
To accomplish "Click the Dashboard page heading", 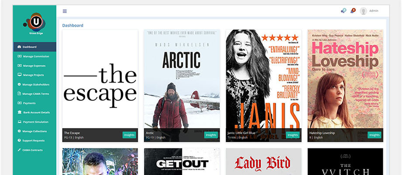I will click(x=73, y=25).
